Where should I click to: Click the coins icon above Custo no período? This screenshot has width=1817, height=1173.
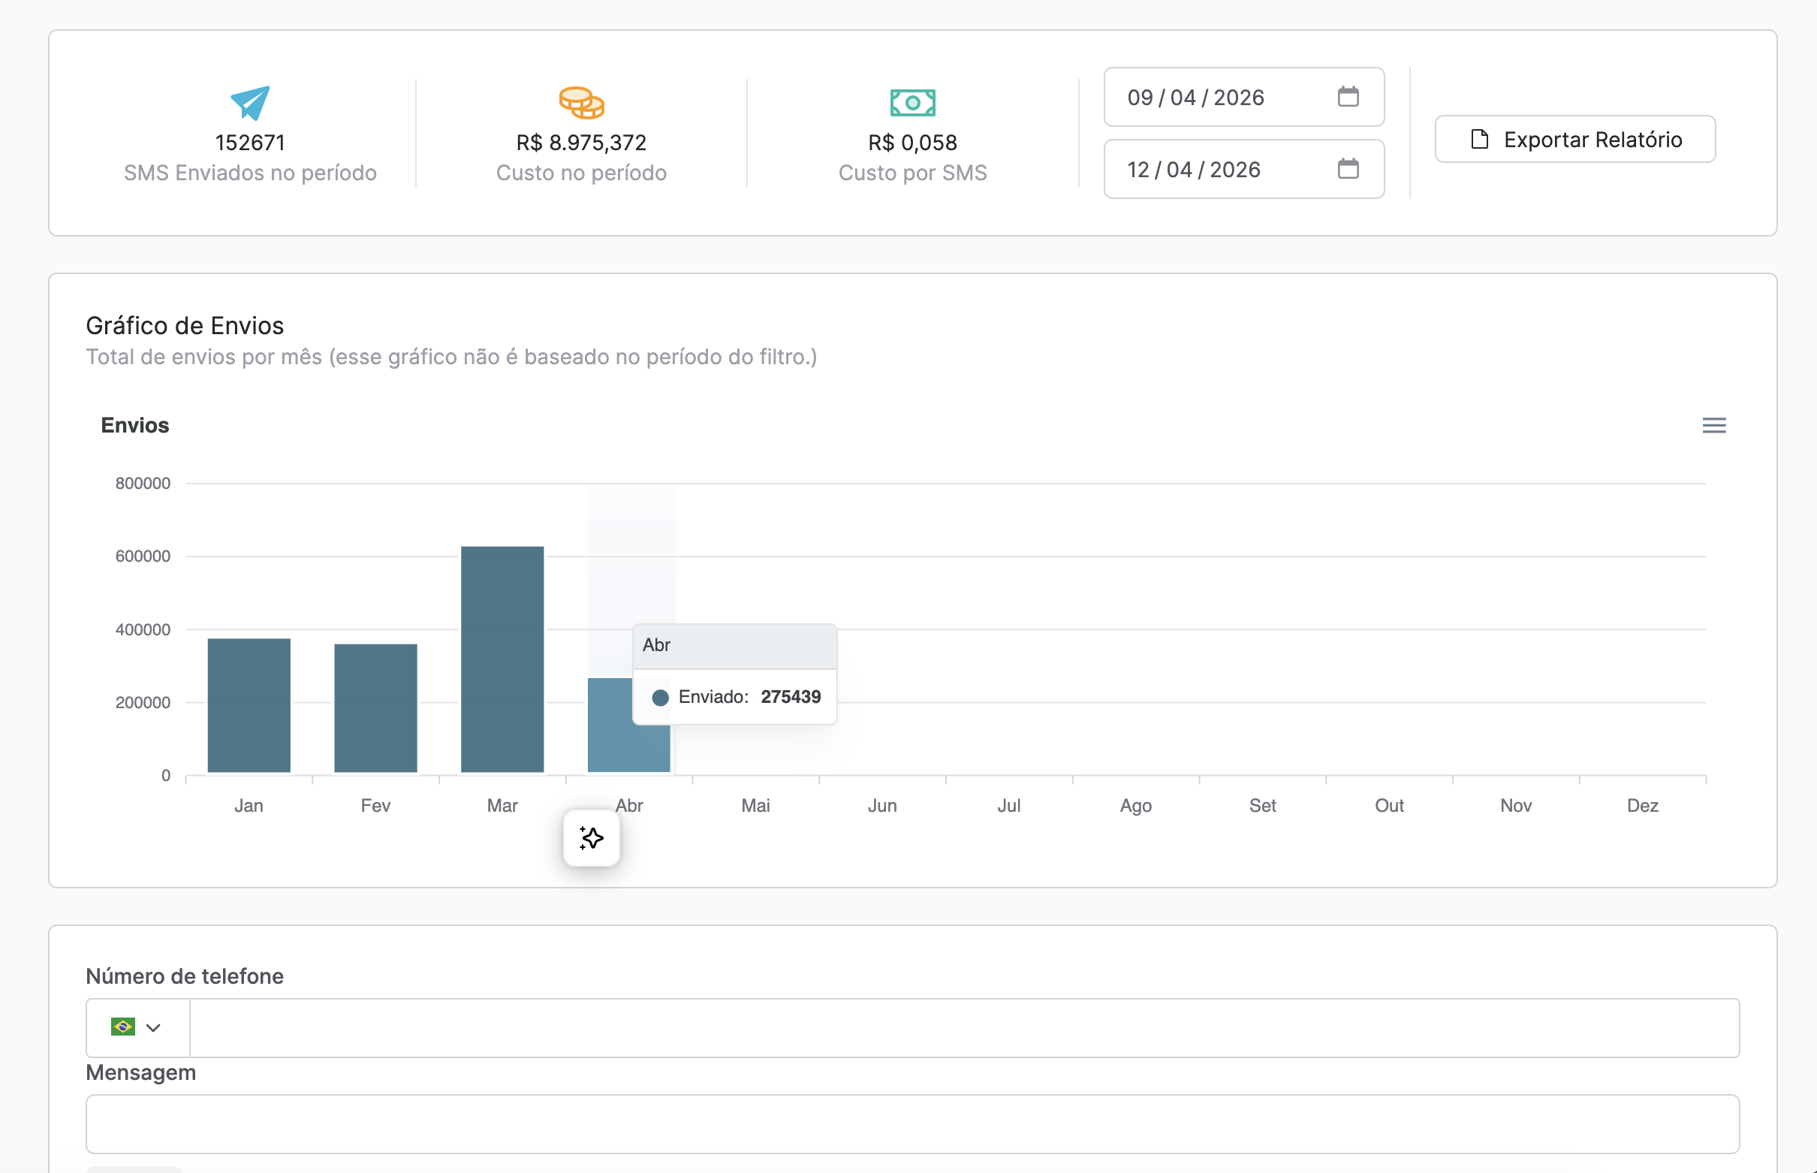point(581,102)
